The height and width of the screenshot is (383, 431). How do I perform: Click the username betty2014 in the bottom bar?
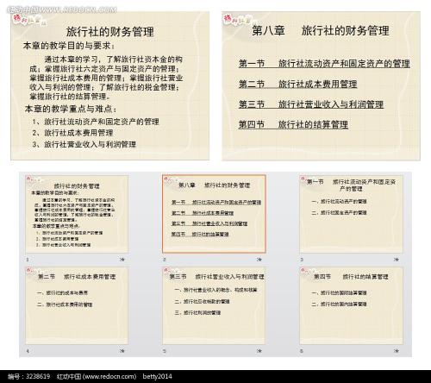coord(157,376)
